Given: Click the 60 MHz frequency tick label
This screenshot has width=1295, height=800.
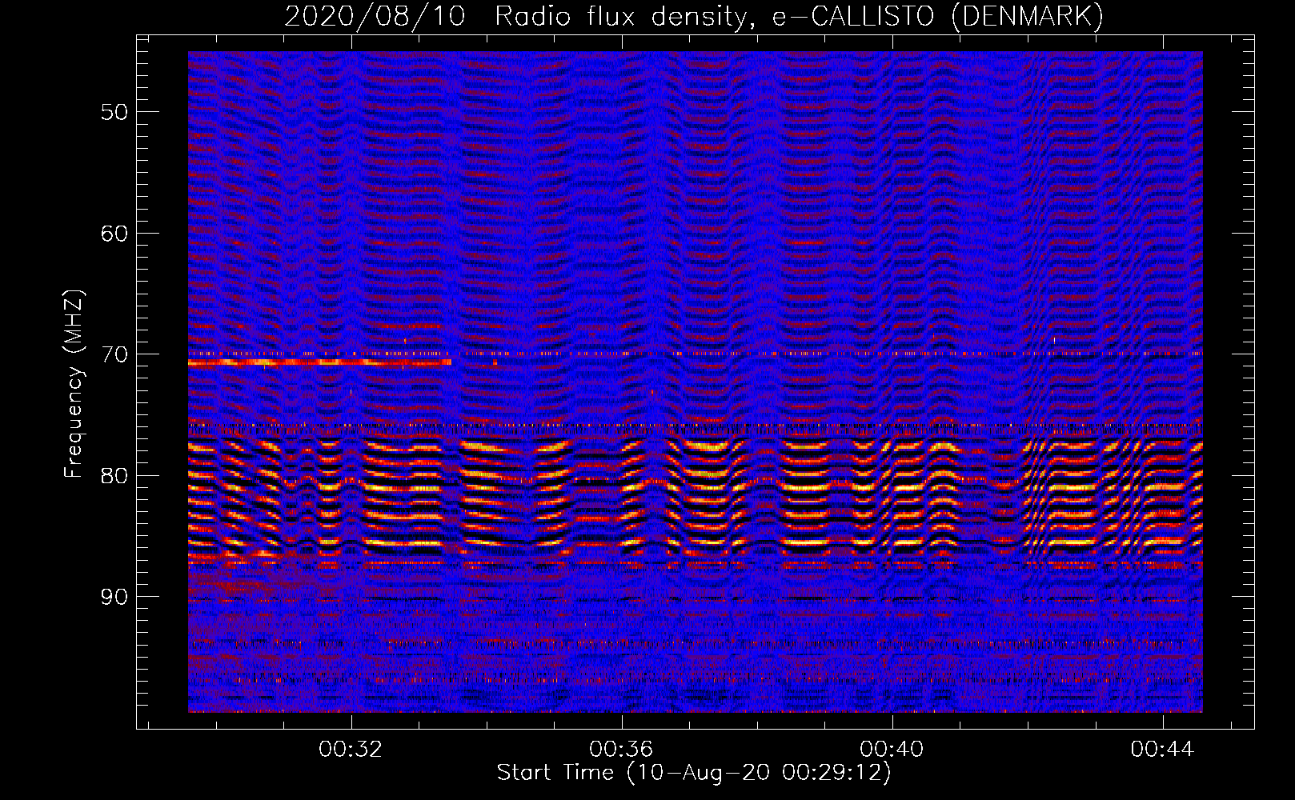Looking at the screenshot, I should [x=114, y=233].
